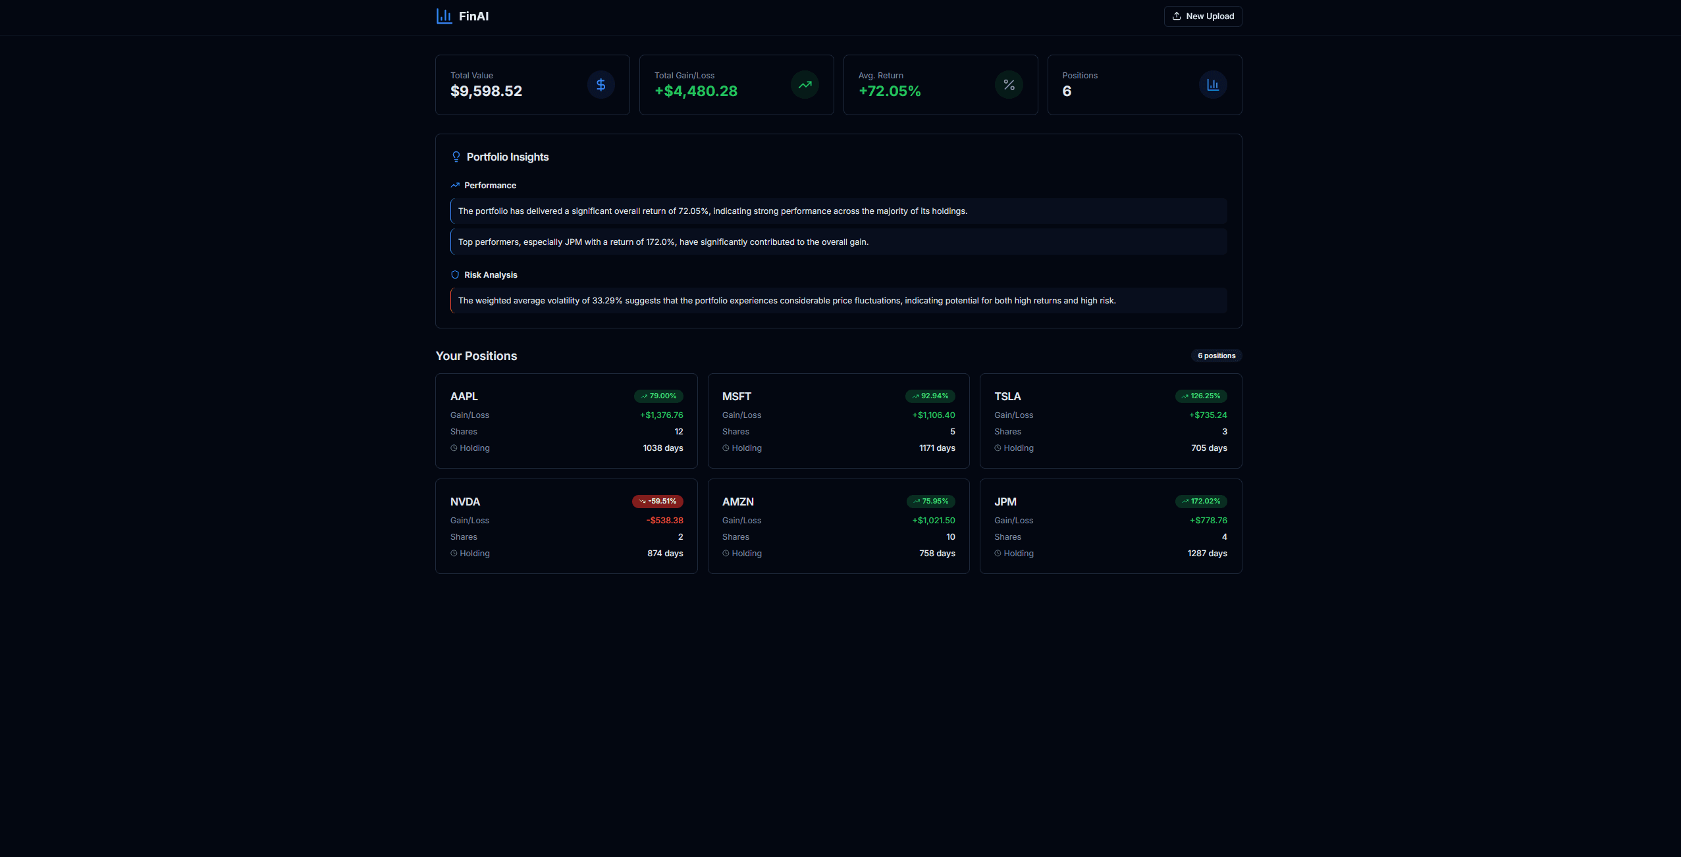Click the upload icon inside New Upload button
This screenshot has width=1681, height=857.
pos(1177,16)
